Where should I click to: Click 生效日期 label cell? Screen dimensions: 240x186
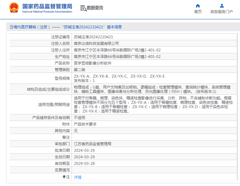point(41,157)
